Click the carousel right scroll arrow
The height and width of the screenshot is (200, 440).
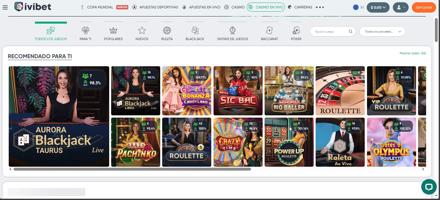point(424,169)
